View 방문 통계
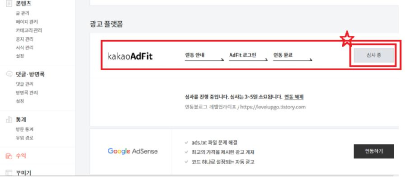This screenshot has width=408, height=187. coord(24,129)
